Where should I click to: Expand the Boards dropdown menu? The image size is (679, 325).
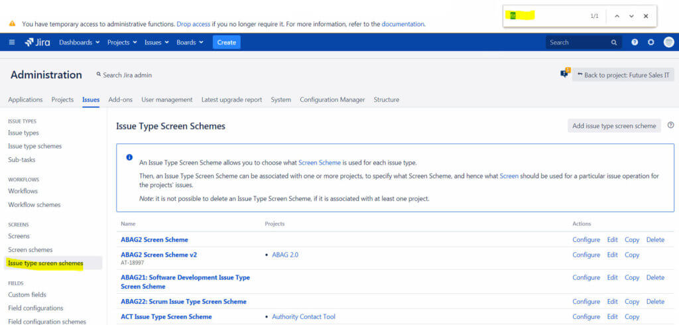point(190,42)
